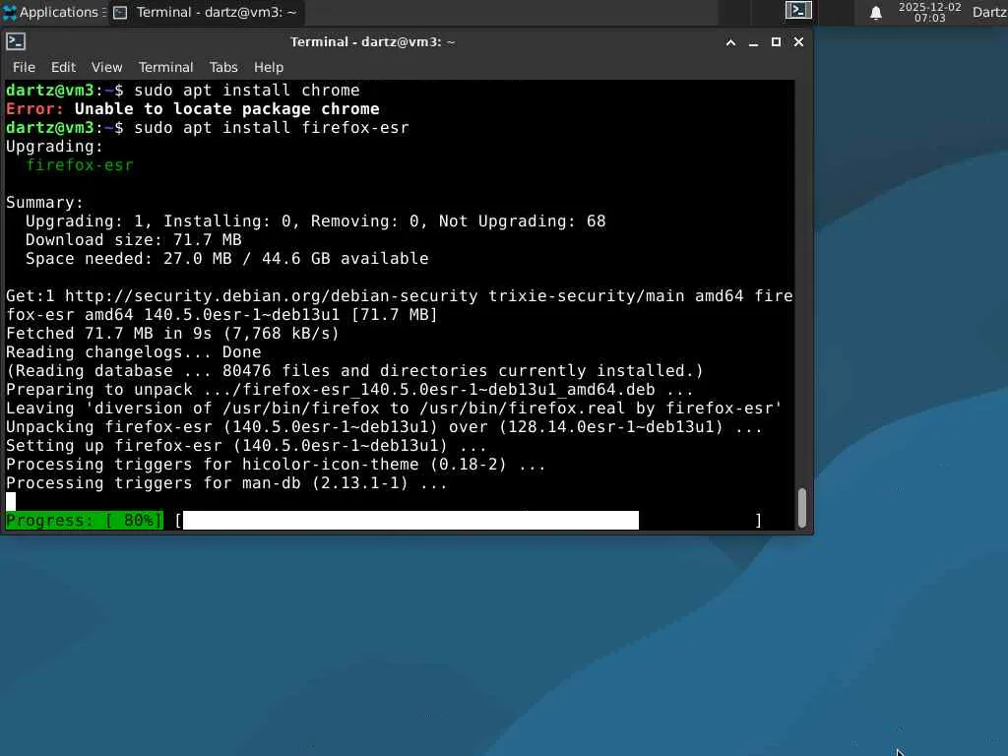Click the 'Space needed: 27.0 MB' line
1008x756 pixels.
tap(227, 259)
